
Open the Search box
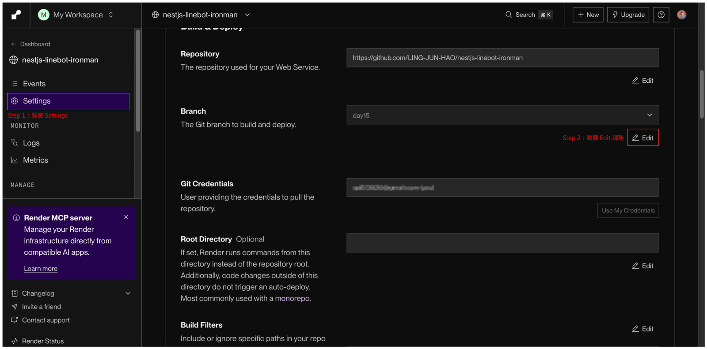click(x=529, y=15)
